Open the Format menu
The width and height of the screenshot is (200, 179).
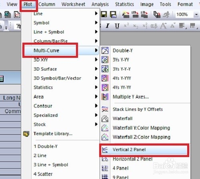pos(185,4)
